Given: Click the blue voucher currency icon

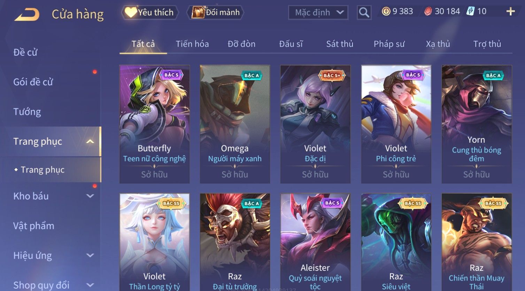Looking at the screenshot, I should coord(471,11).
